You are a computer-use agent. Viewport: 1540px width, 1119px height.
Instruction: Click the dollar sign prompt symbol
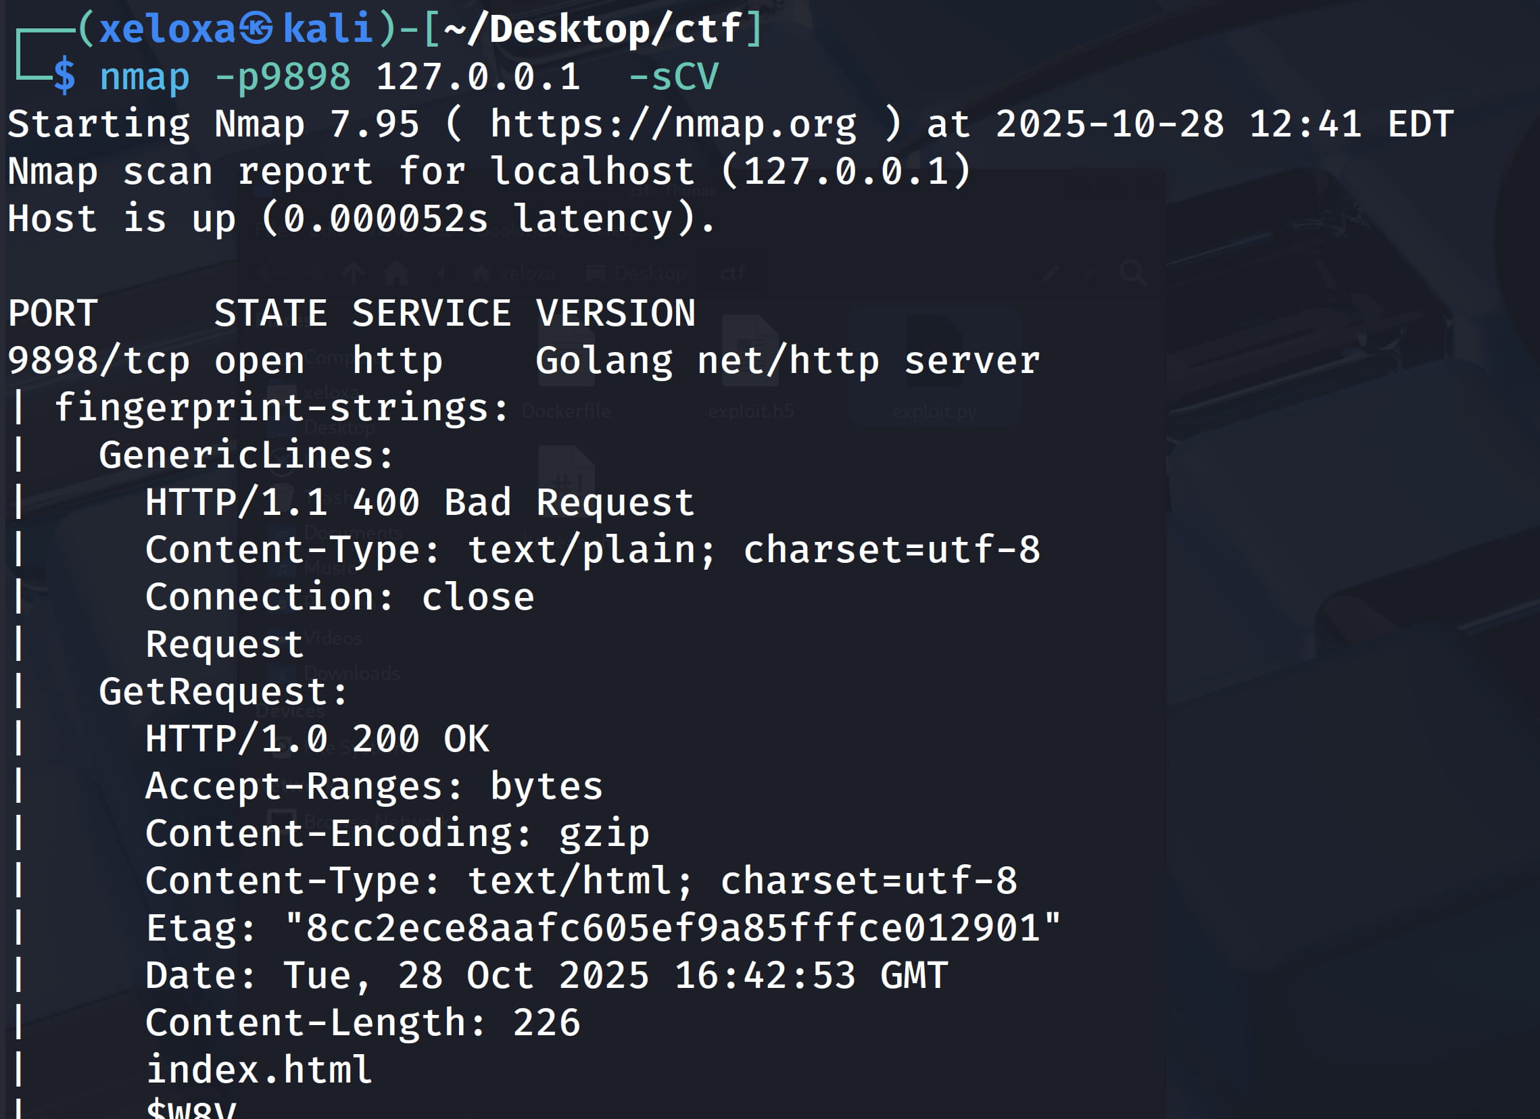point(64,76)
